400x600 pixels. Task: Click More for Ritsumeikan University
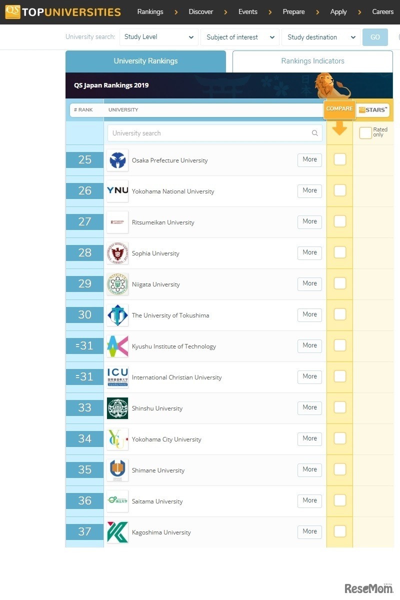[309, 221]
